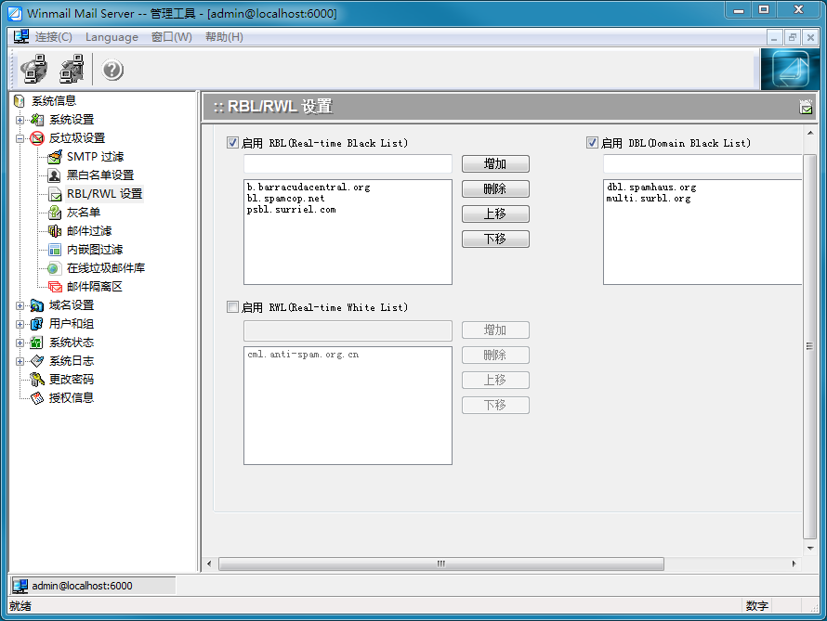827x621 pixels.
Task: Click the connect to server toolbar icon
Action: [x=34, y=70]
